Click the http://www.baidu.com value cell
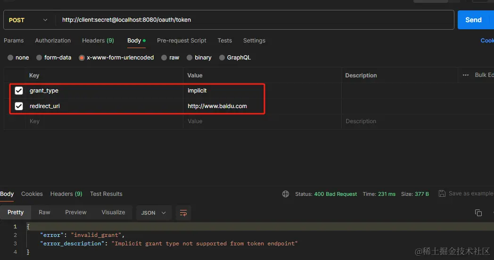 tap(263, 106)
